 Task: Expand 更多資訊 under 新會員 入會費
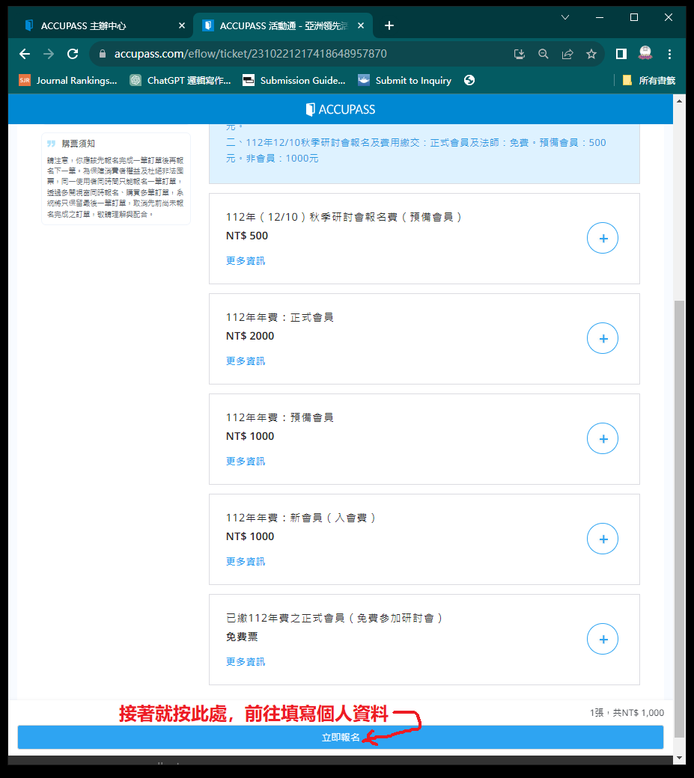[x=246, y=562]
